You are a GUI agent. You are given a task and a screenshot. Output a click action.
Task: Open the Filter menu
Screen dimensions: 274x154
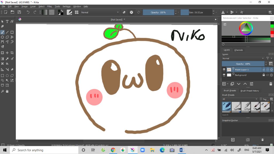pyautogui.click(x=50, y=6)
